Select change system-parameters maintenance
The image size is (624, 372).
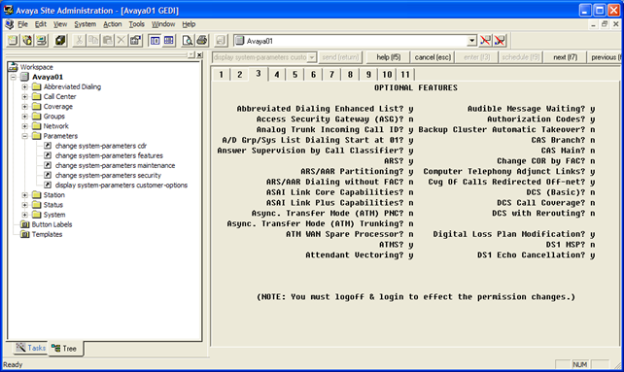pos(115,165)
